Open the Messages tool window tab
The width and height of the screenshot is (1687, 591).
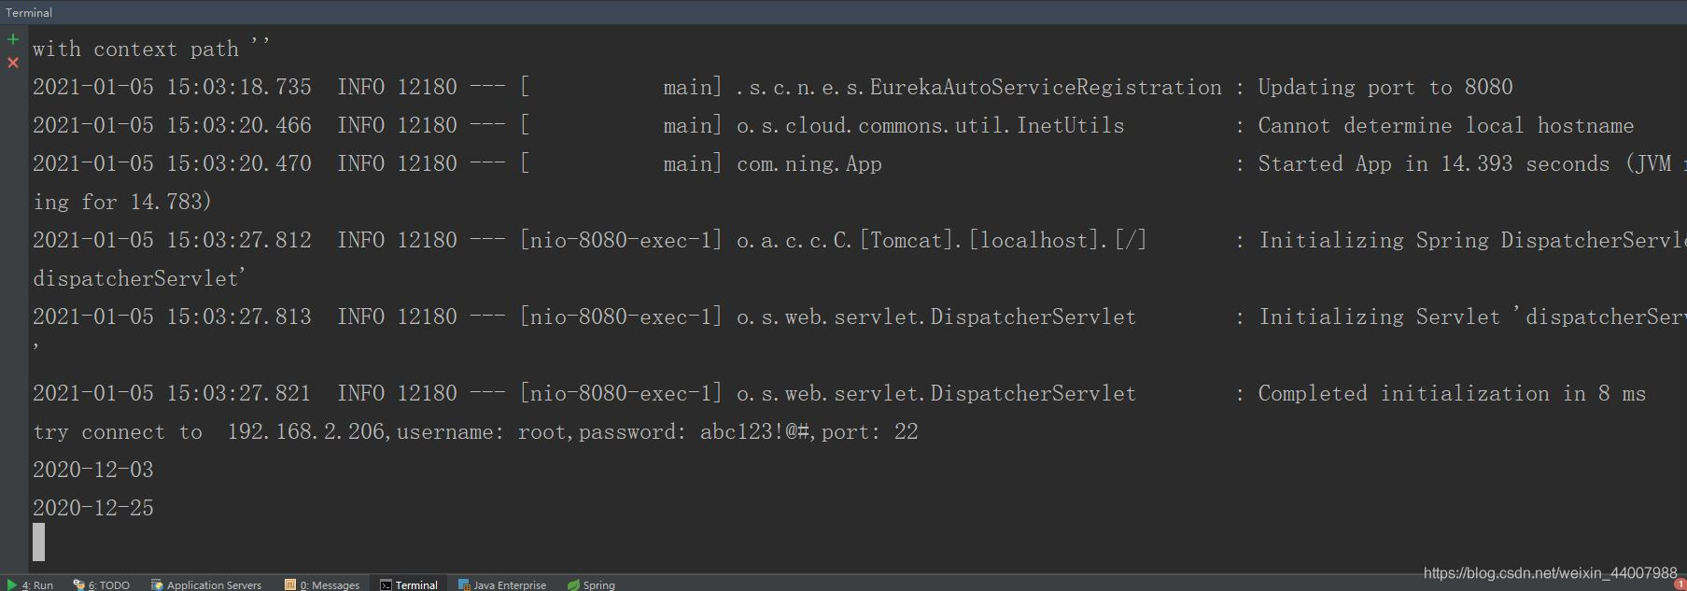pyautogui.click(x=322, y=584)
